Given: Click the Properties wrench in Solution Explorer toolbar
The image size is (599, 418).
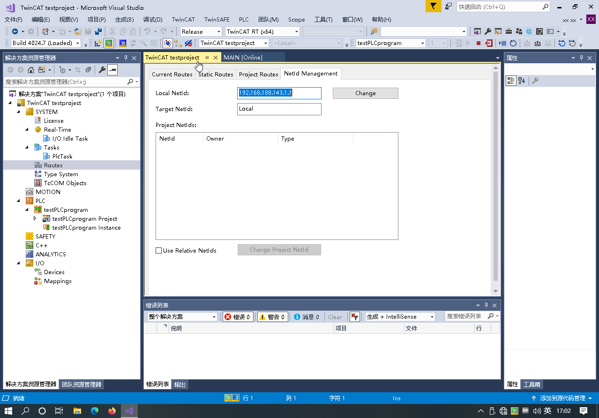Looking at the screenshot, I should [102, 70].
